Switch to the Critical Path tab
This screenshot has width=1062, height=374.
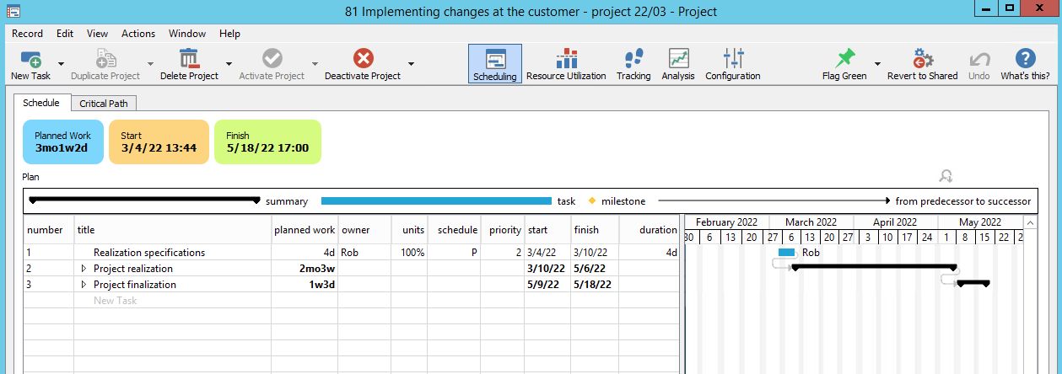[x=103, y=104]
